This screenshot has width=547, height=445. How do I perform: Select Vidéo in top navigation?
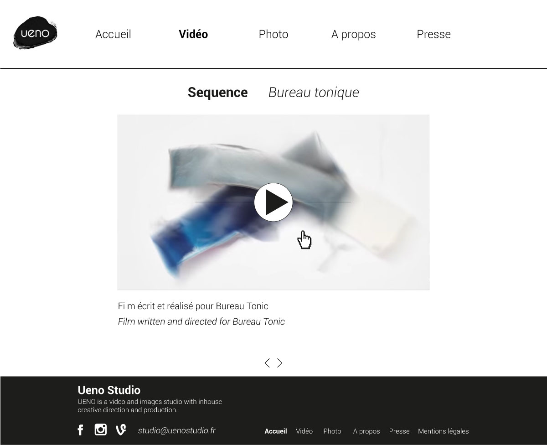pos(193,34)
